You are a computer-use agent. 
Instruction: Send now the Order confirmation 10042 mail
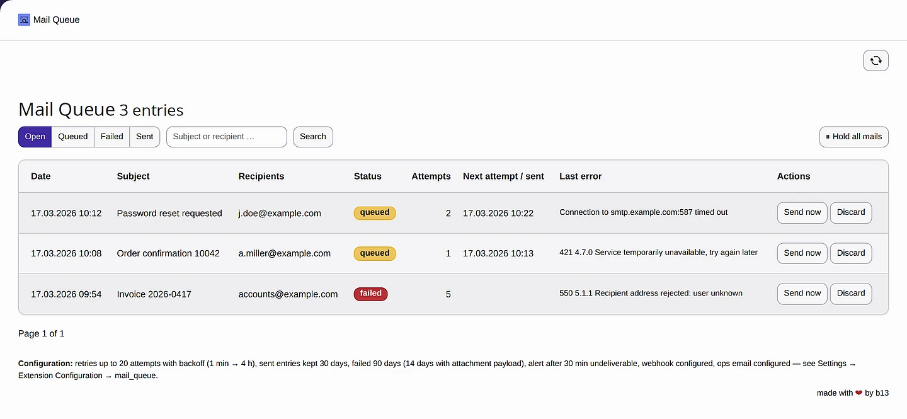point(802,253)
